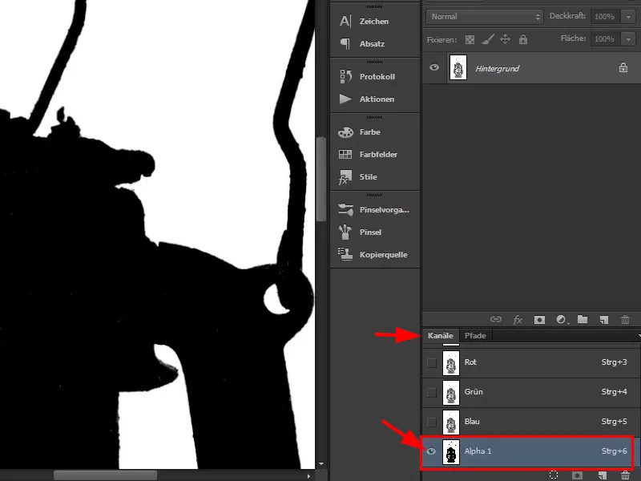Screen dimensions: 641x481
Task: Click the Grün channel thumbnail
Action: [x=451, y=393]
